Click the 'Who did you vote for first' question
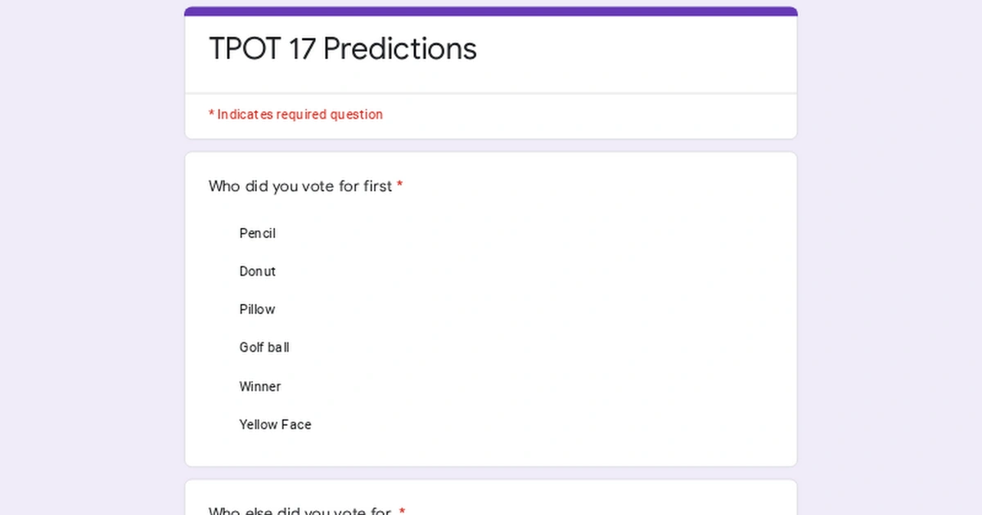Screen dimensions: 982x515 click(x=299, y=186)
